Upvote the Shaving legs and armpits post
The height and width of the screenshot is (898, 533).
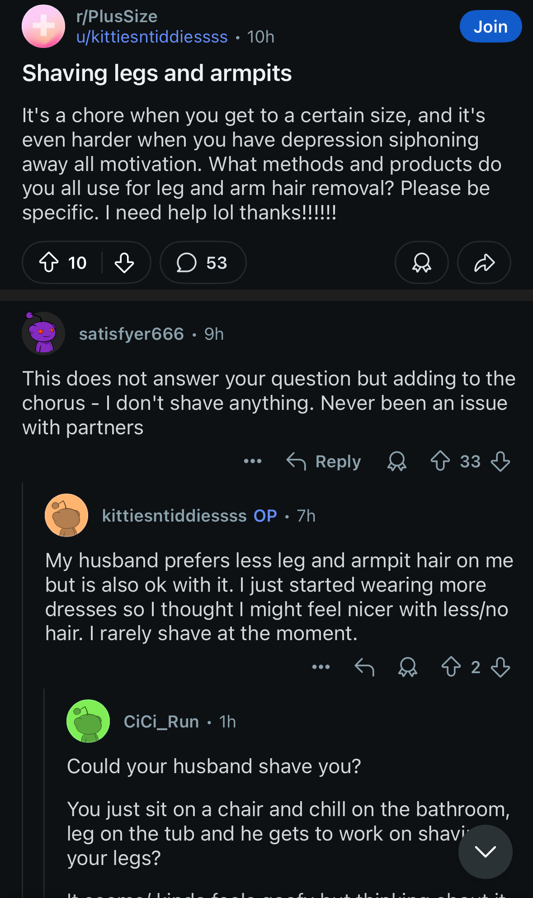[x=49, y=262]
